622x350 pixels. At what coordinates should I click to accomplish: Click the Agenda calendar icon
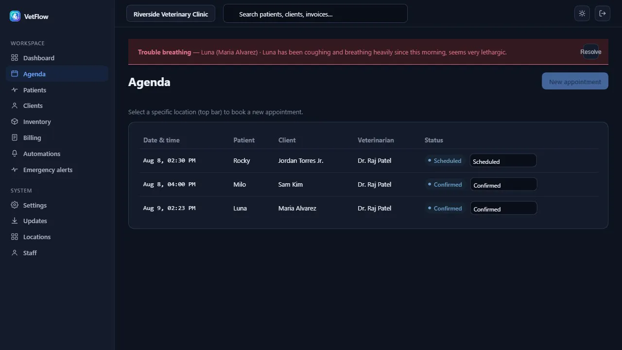[x=15, y=74]
